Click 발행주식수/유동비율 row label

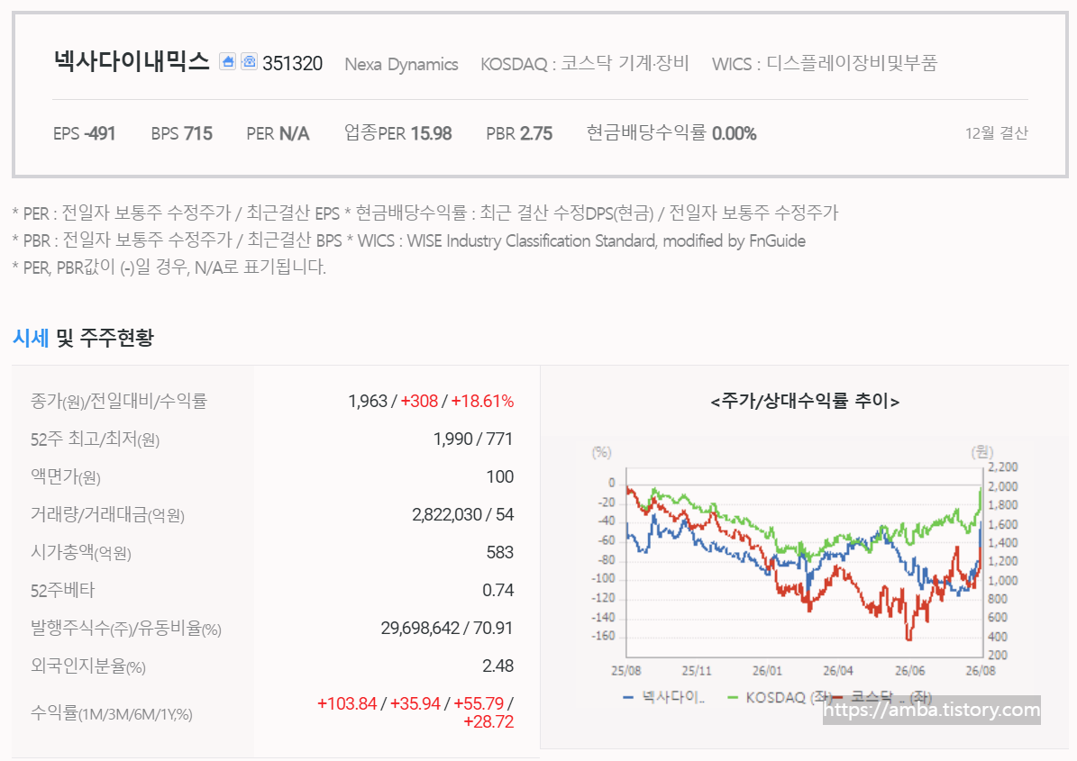pos(125,628)
